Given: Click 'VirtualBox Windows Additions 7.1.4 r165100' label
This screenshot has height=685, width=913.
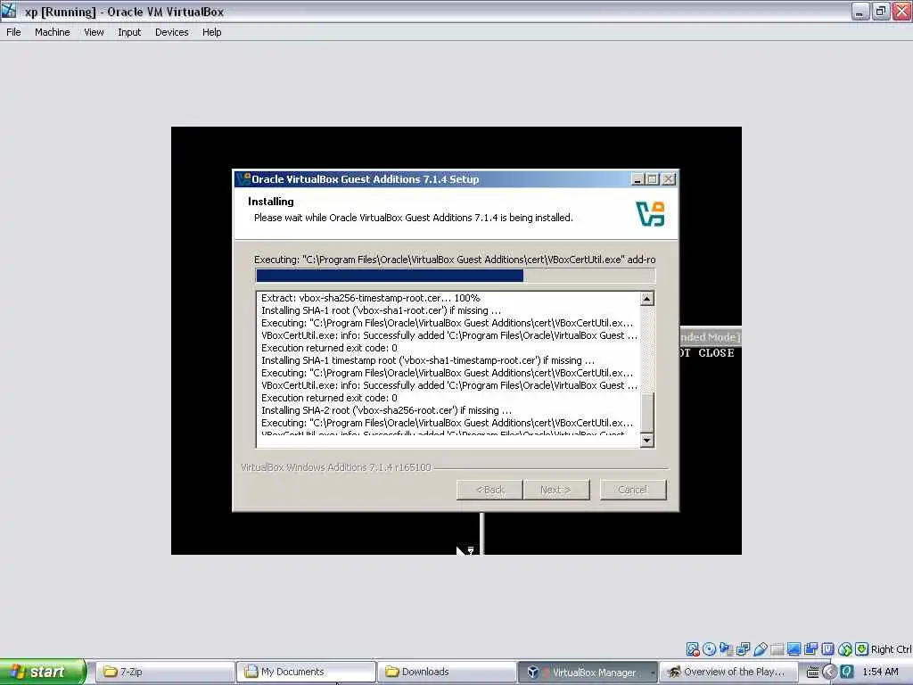Looking at the screenshot, I should 336,467.
